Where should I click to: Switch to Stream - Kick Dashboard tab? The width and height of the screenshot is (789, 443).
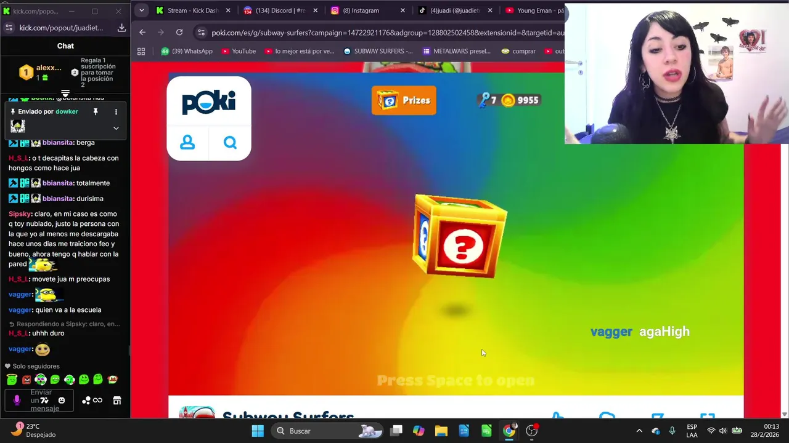pyautogui.click(x=193, y=10)
